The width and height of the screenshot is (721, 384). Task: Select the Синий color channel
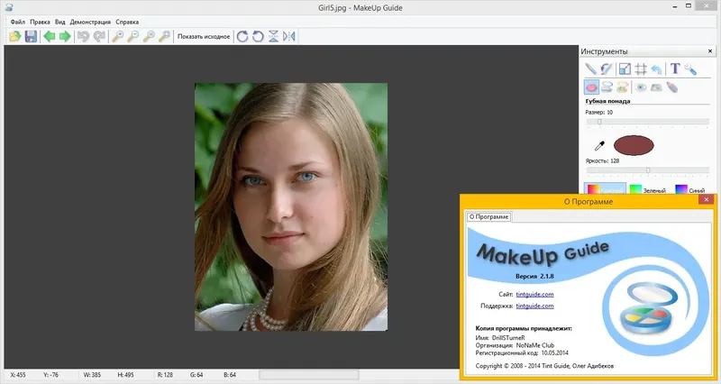(x=690, y=189)
